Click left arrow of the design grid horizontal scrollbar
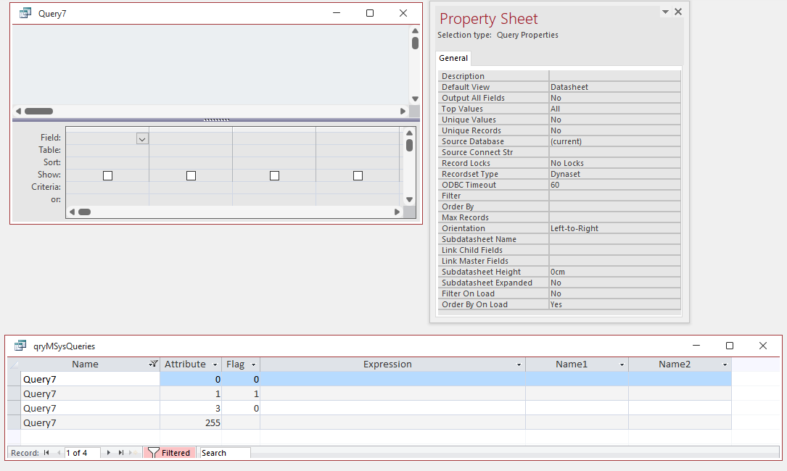The width and height of the screenshot is (787, 471). point(73,212)
